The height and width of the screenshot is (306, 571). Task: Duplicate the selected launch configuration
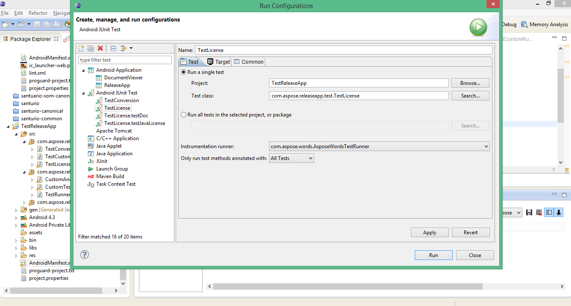click(90, 48)
